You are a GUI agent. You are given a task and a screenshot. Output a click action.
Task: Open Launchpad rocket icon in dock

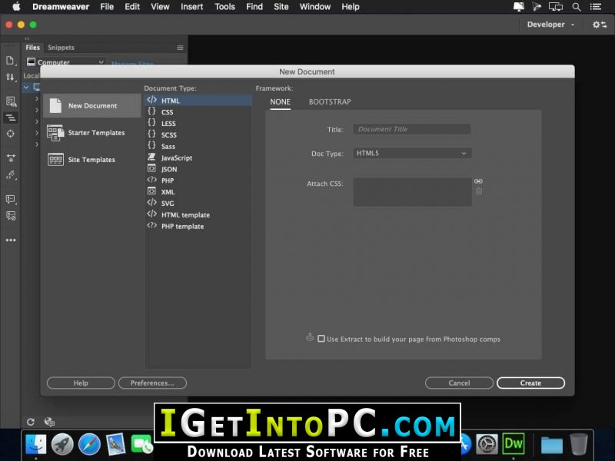coord(62,445)
